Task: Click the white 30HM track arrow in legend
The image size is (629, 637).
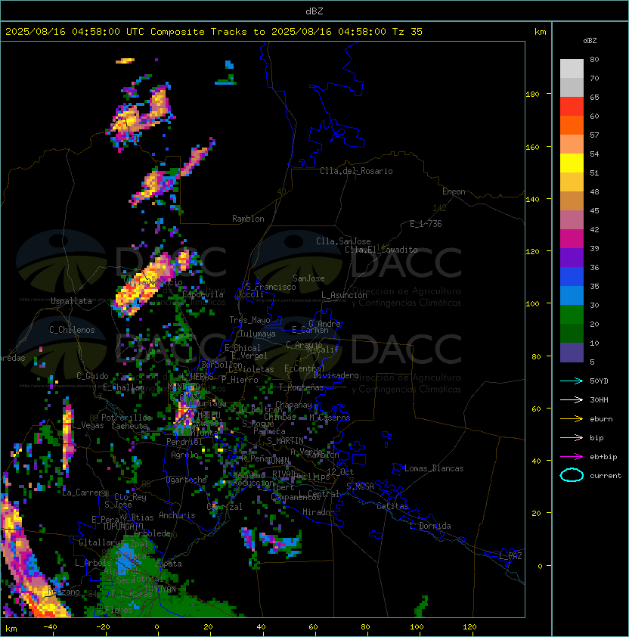Action: (x=572, y=400)
